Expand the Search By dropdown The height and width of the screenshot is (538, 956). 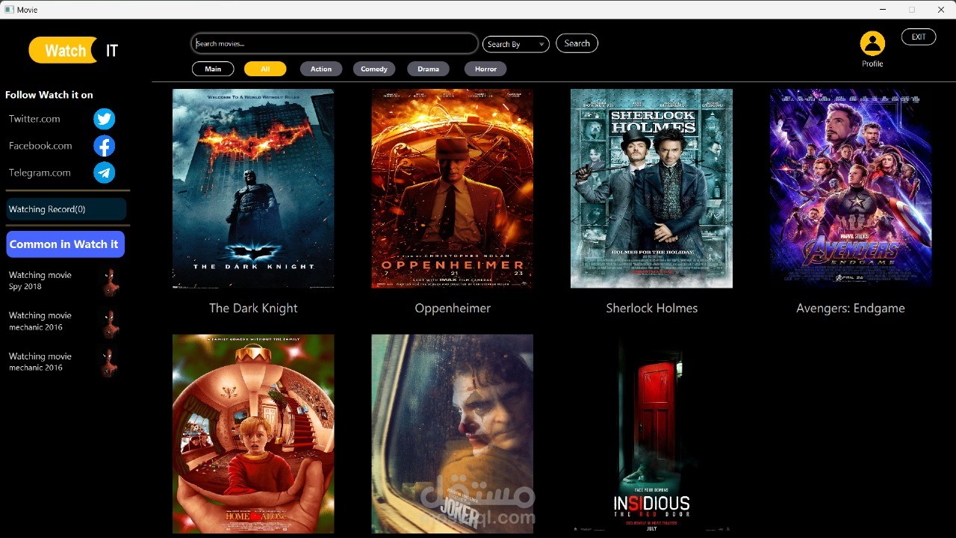point(516,44)
